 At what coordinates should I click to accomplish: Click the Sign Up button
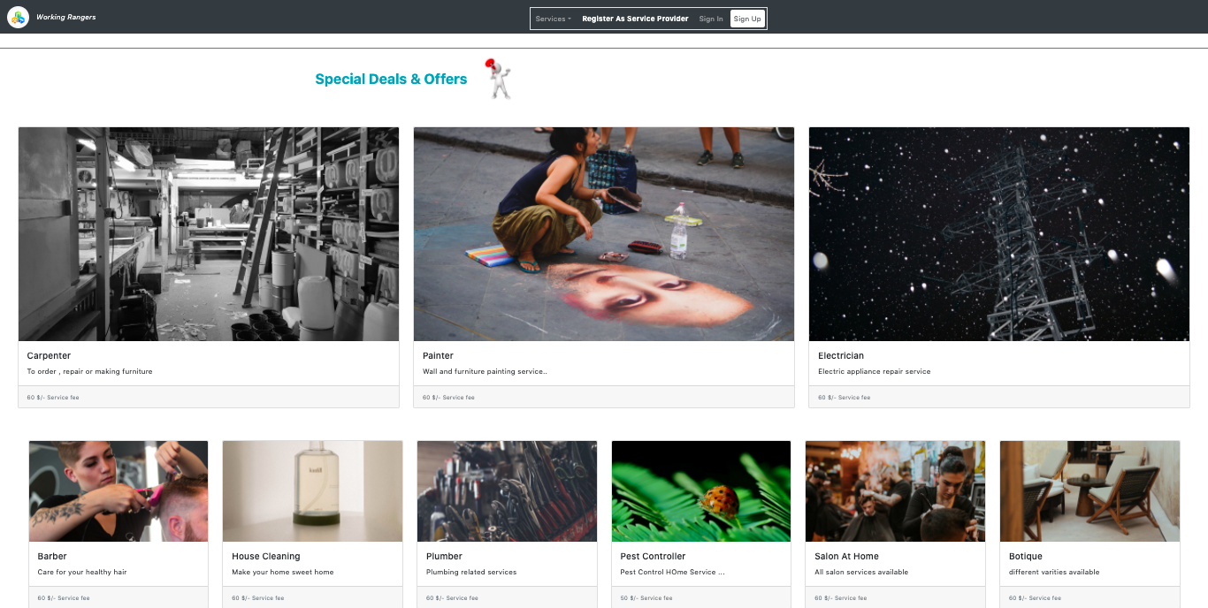coord(747,19)
